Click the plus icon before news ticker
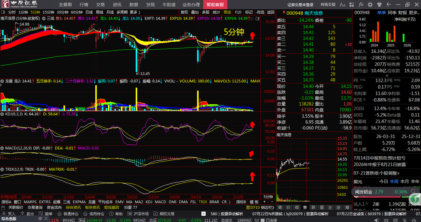This screenshot has height=222, width=421. click(x=204, y=214)
